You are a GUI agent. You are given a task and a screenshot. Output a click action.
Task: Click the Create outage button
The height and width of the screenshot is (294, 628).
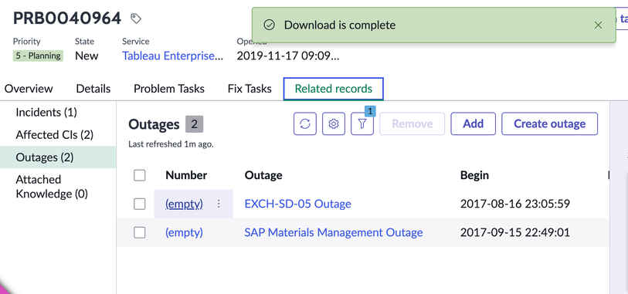pos(549,124)
